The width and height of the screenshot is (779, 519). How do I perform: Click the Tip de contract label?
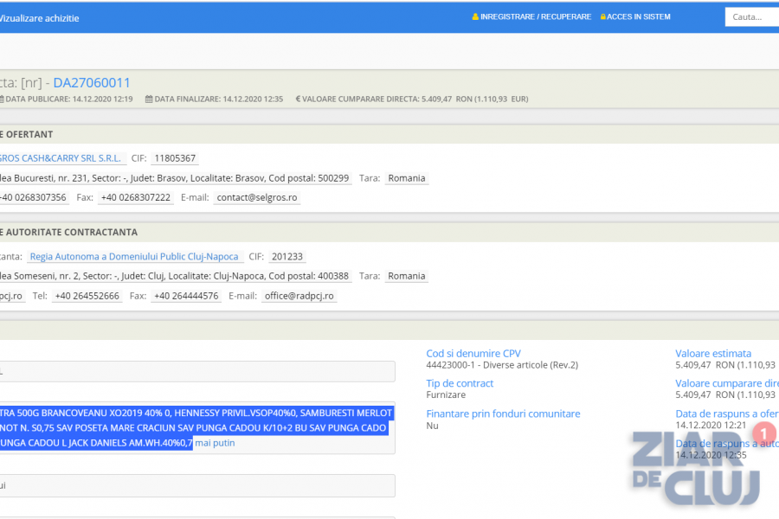point(460,383)
